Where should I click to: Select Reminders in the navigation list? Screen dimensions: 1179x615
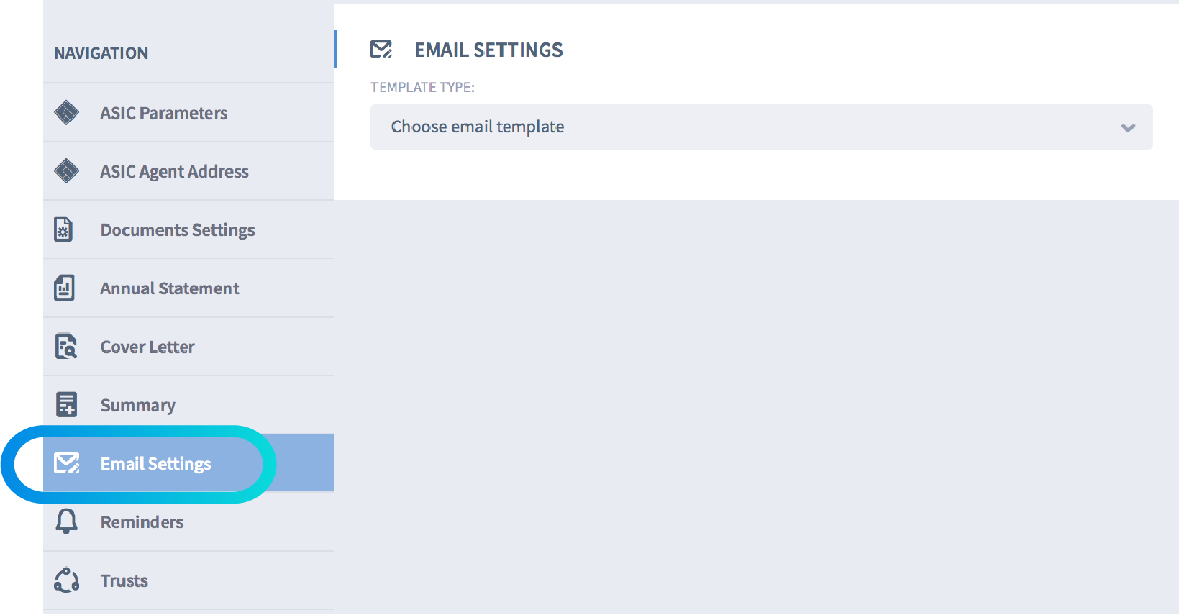[142, 521]
